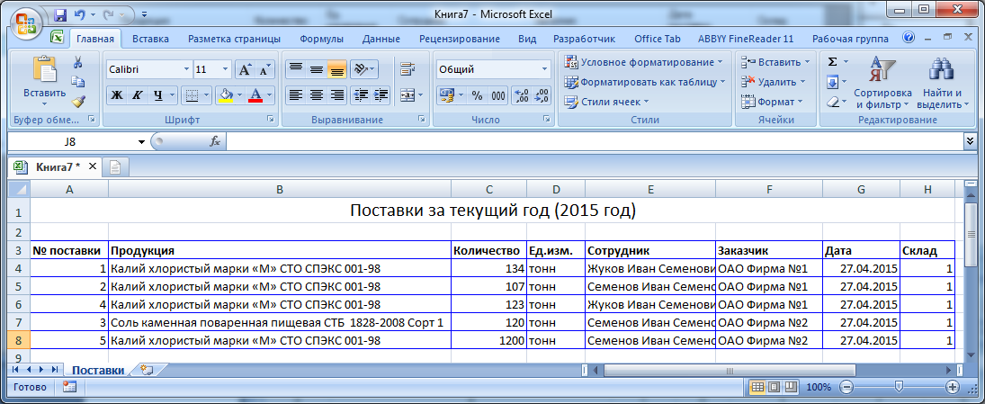The height and width of the screenshot is (404, 985).
Task: Align text to middle of cell
Action: 317,69
